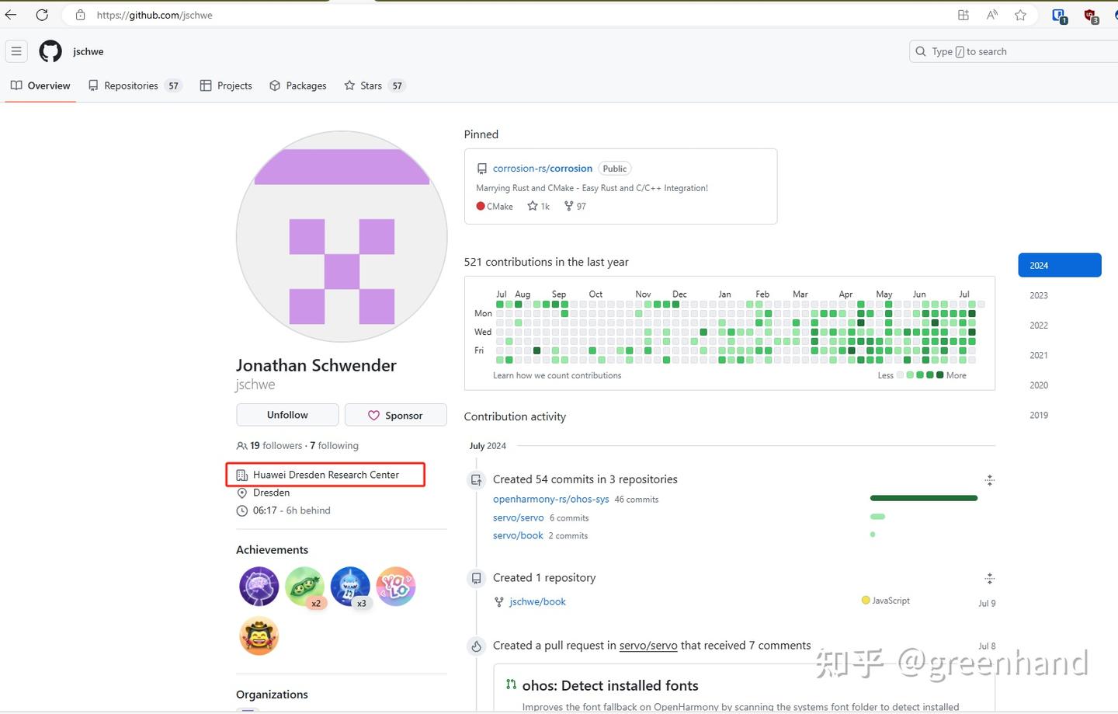The width and height of the screenshot is (1118, 714).
Task: Click the pull request icon near 'ohos: Detect installed fonts'
Action: [511, 685]
